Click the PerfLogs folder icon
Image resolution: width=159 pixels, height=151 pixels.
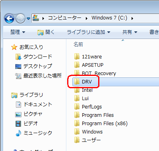(77, 106)
